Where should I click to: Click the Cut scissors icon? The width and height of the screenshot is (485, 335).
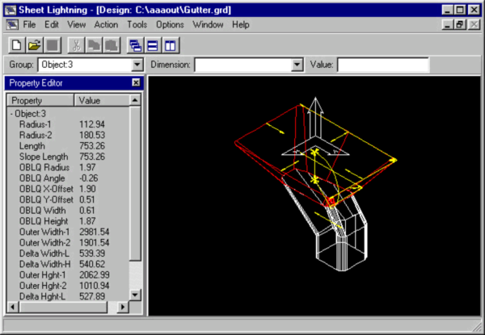click(x=76, y=45)
